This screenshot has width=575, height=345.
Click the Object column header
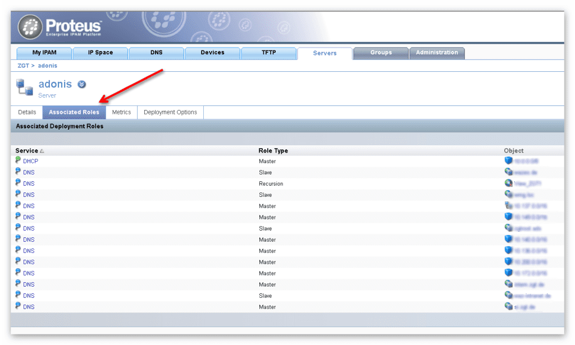pos(513,150)
